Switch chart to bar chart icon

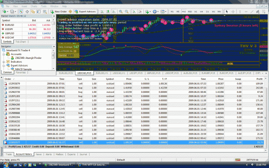pyautogui.click(x=102, y=12)
